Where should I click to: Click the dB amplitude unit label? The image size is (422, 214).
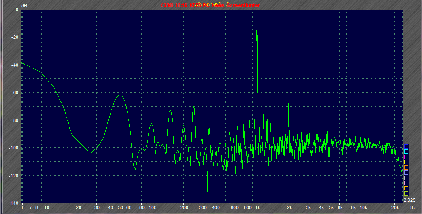coord(24,6)
